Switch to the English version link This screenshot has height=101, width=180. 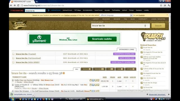click(x=141, y=15)
